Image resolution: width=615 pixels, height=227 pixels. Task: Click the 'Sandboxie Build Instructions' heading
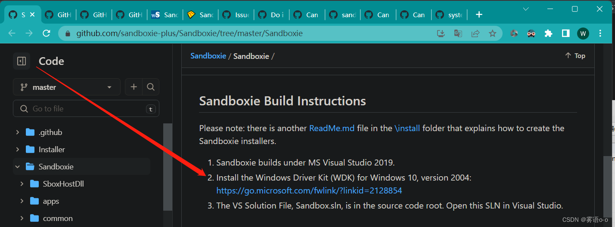pos(283,101)
